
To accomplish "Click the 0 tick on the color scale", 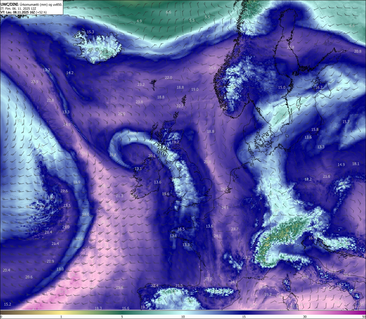I will coord(1,317).
